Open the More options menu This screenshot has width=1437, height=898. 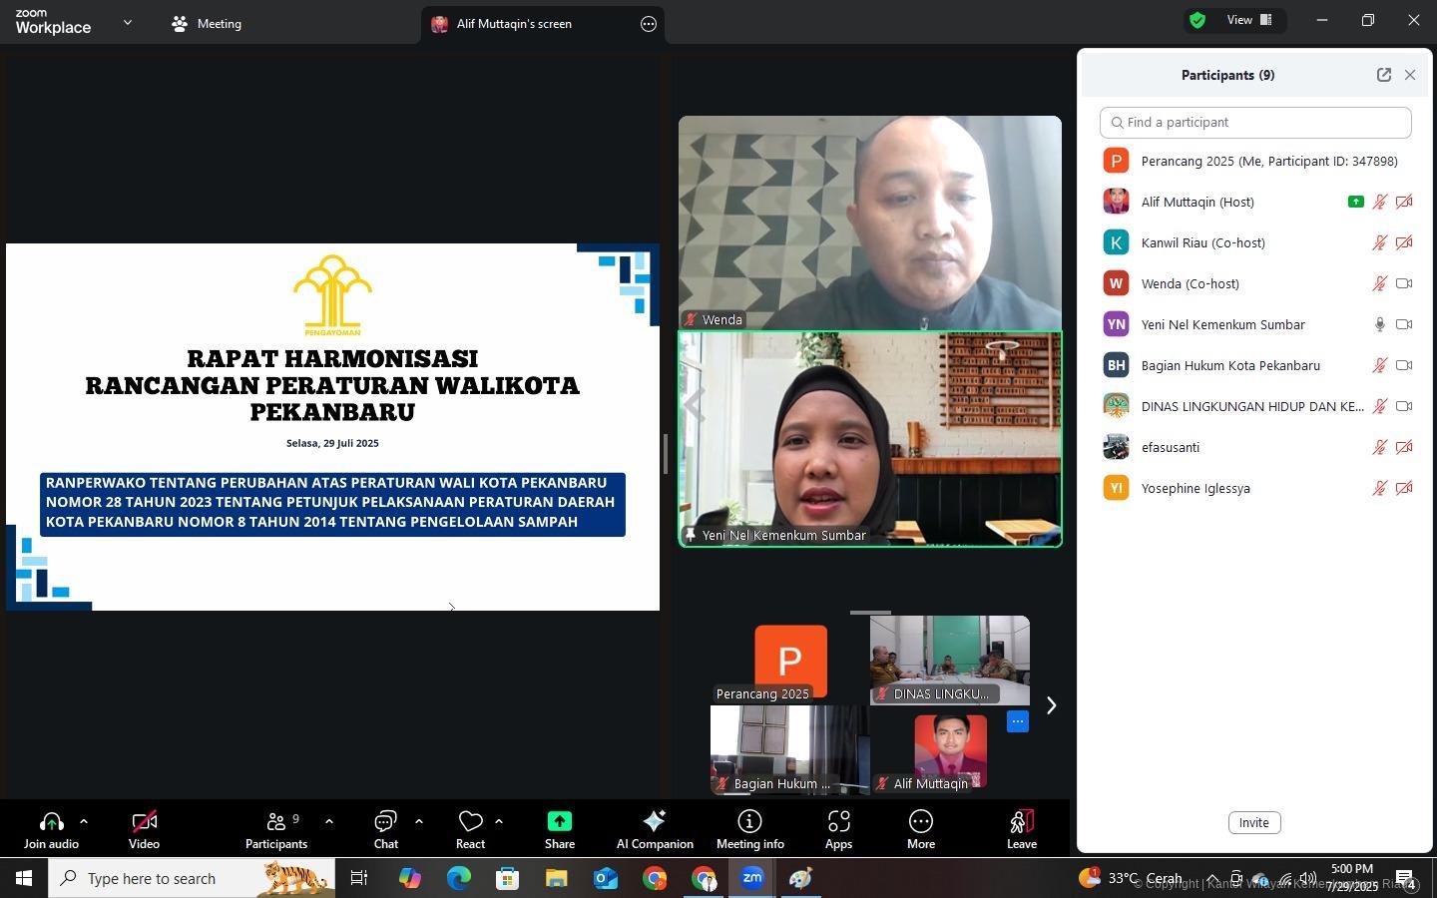(920, 829)
